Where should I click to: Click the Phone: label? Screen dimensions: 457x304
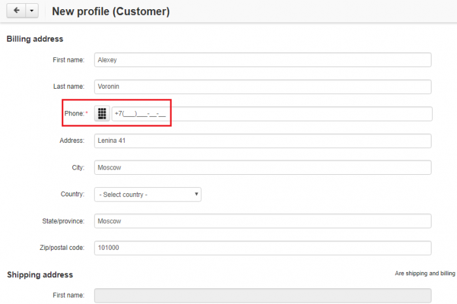[x=74, y=114]
